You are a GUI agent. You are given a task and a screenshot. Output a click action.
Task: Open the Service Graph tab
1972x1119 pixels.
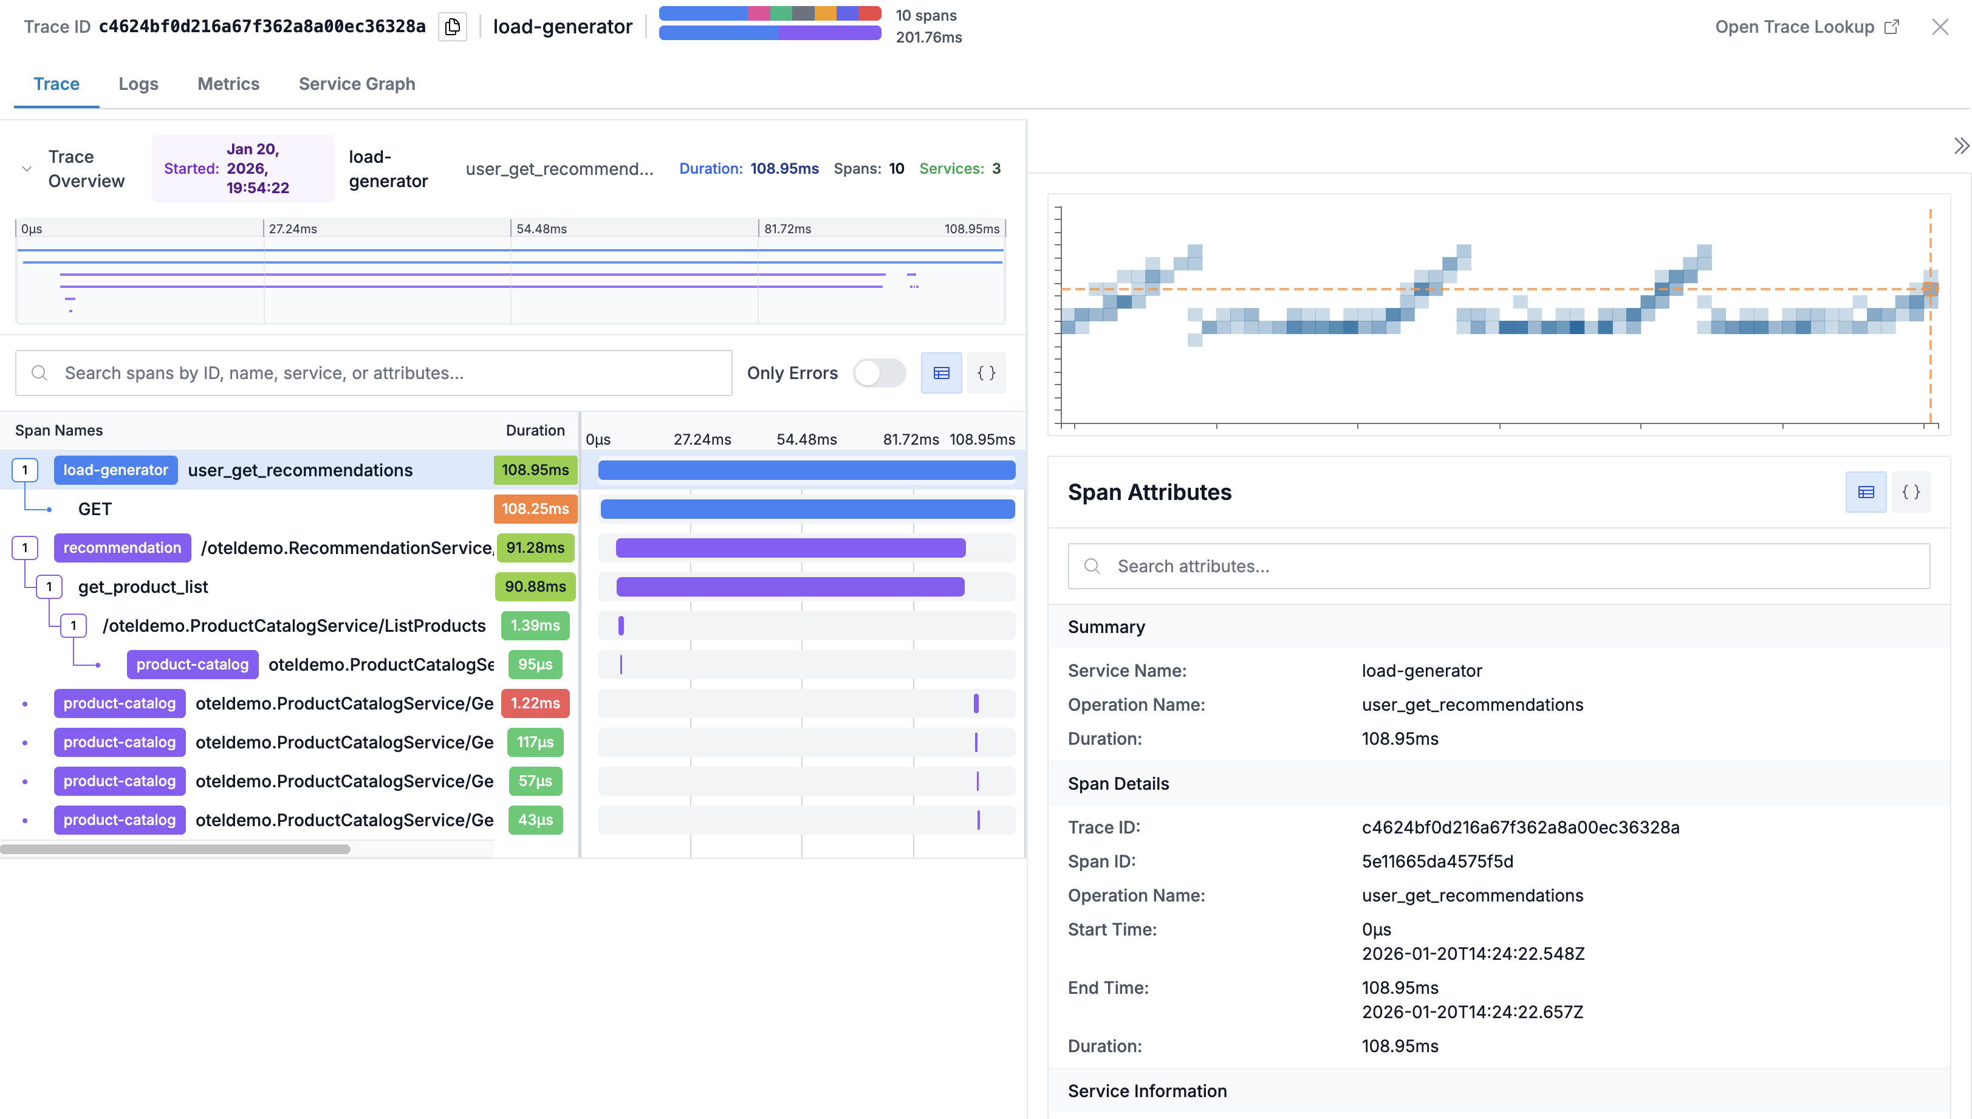click(x=357, y=84)
